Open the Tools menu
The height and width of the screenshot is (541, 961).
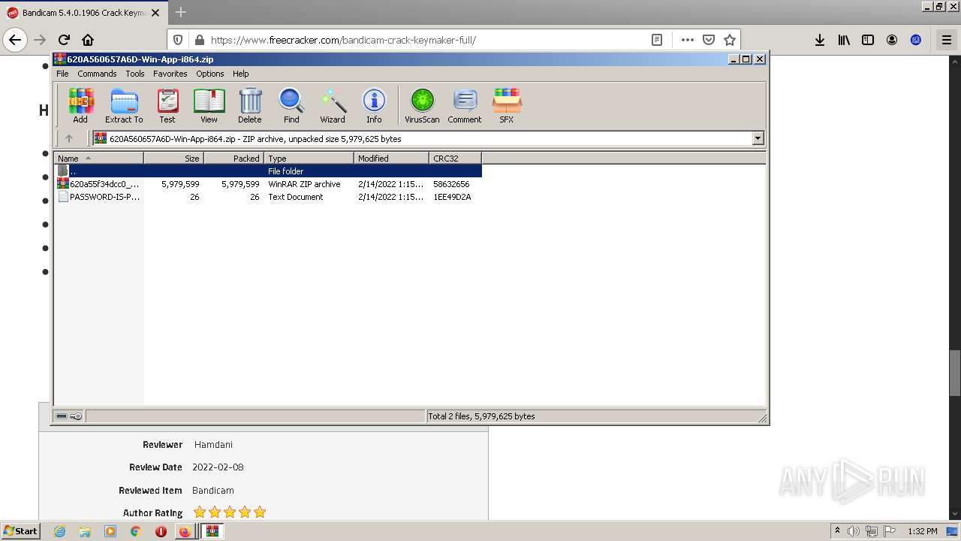click(135, 74)
